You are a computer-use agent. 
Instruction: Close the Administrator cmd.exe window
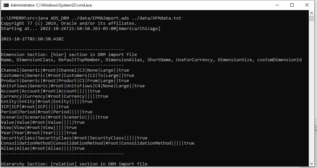click(x=307, y=5)
